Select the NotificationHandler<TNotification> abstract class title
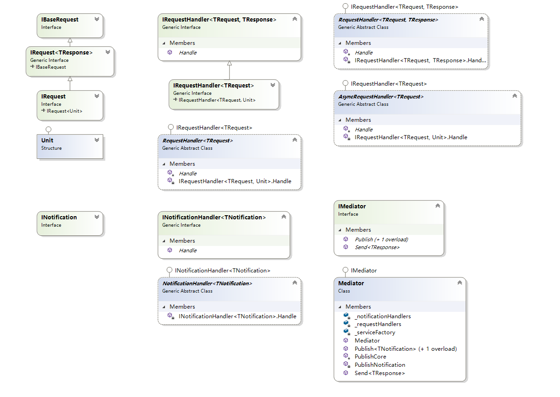Viewport: 560px width, 397px height. (207, 283)
